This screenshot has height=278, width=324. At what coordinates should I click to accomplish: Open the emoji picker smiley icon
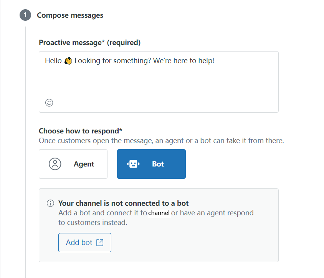click(x=49, y=102)
